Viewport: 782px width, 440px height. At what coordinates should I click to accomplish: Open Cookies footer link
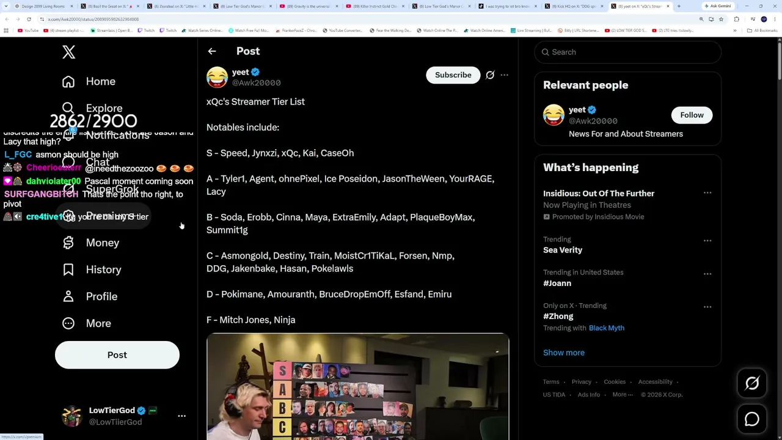pos(615,382)
